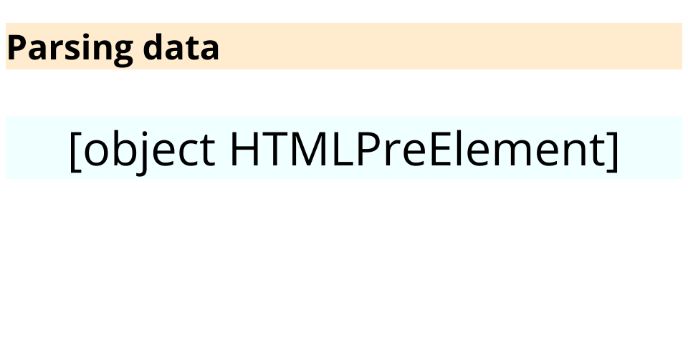Click the peach heading banner's empty right side
The height and width of the screenshot is (358, 688).
(452, 46)
